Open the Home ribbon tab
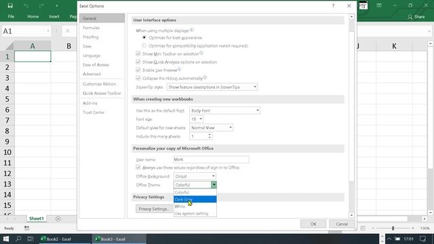 33,16
